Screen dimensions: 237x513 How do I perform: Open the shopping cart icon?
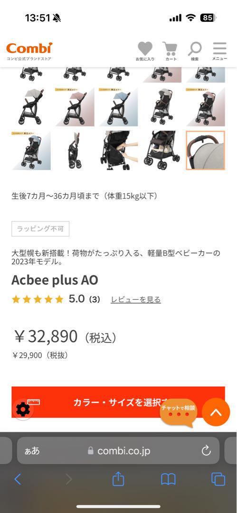coord(170,51)
